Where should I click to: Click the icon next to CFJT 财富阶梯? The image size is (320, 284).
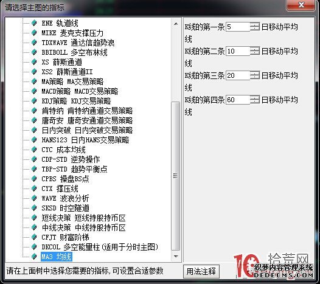pyautogui.click(x=34, y=237)
